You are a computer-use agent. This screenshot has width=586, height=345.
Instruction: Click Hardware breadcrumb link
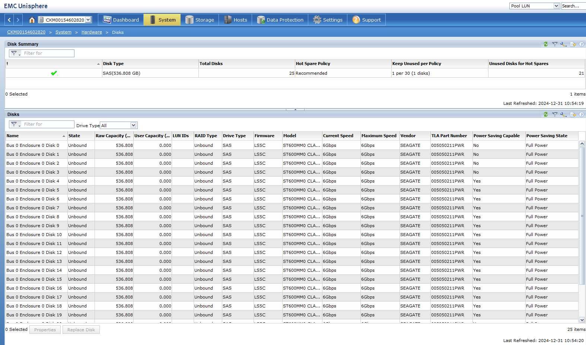click(92, 32)
